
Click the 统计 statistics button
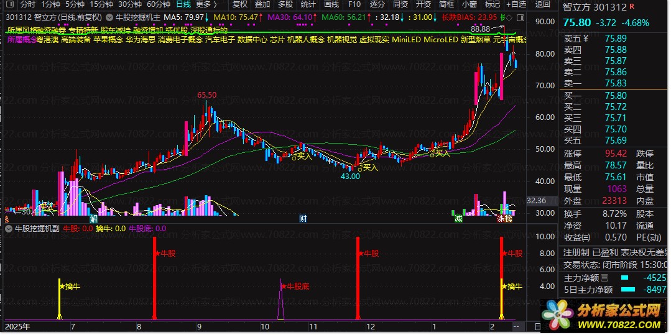[308, 5]
